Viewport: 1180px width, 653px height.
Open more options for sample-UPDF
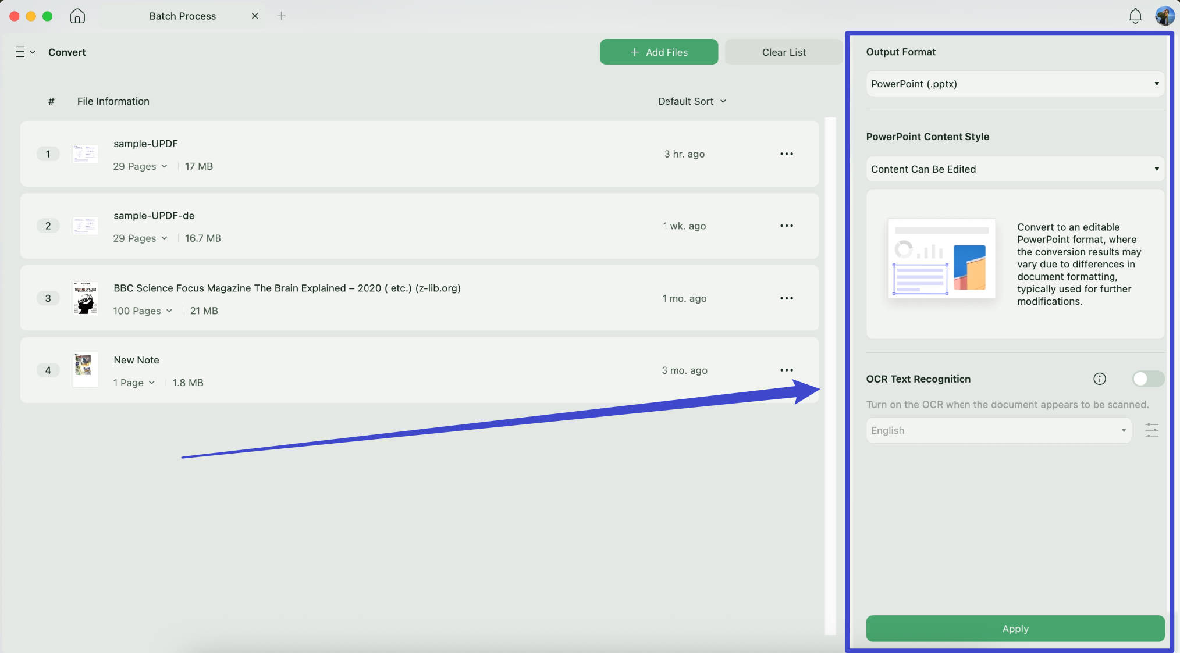click(x=787, y=154)
